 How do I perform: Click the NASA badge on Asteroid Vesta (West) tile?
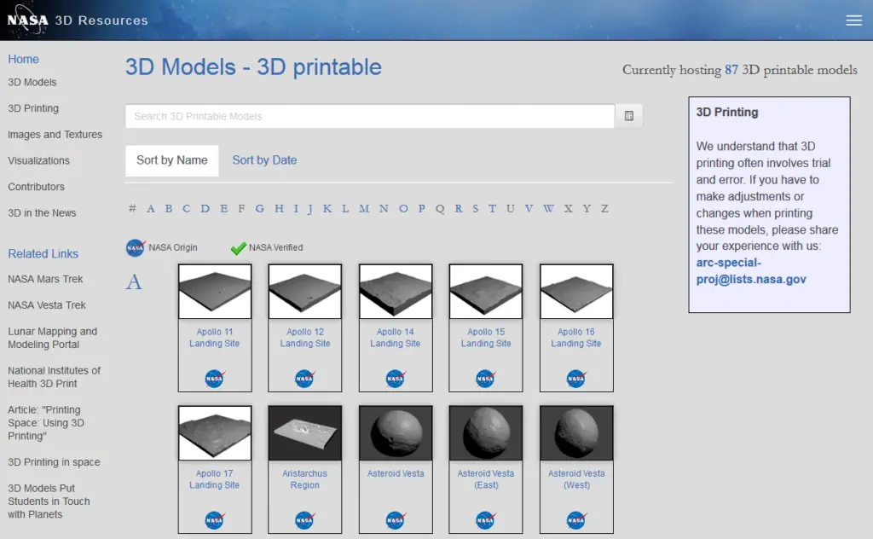(x=575, y=520)
